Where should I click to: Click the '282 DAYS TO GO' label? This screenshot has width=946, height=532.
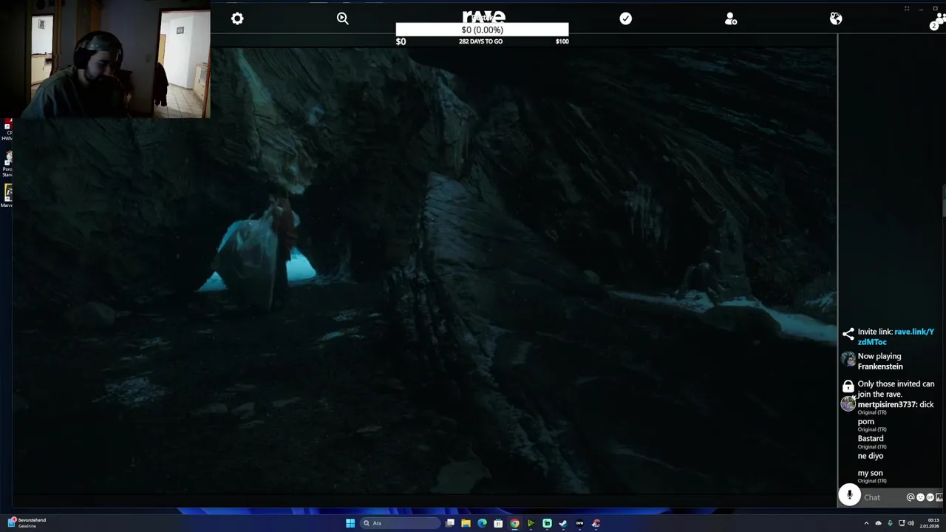[480, 41]
